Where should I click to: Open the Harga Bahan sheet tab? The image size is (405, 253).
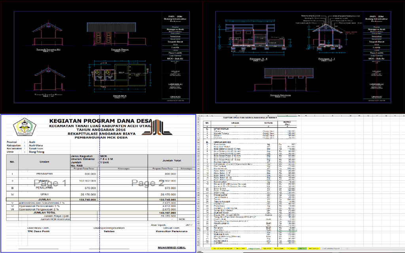(255, 248)
